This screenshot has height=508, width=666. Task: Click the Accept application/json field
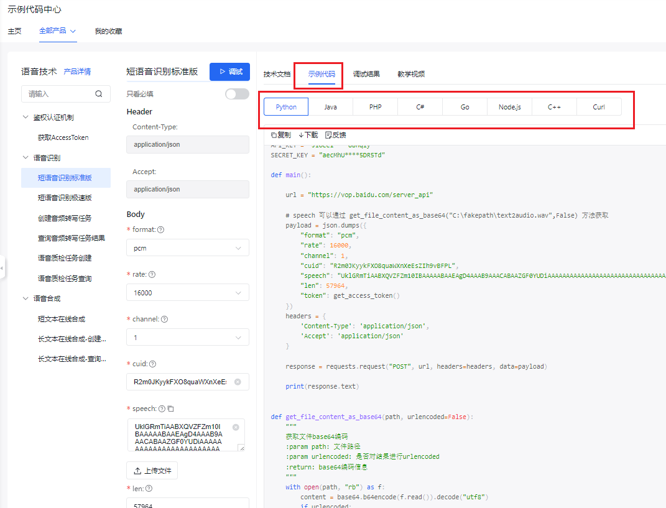coord(188,189)
